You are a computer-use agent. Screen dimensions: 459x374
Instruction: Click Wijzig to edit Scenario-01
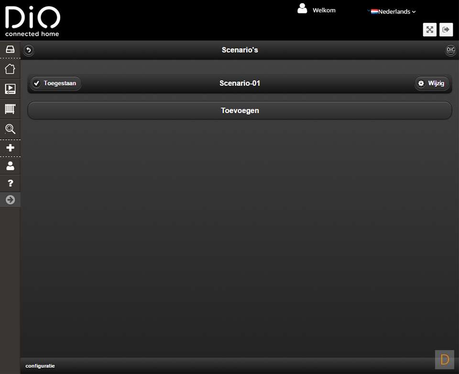pos(432,83)
